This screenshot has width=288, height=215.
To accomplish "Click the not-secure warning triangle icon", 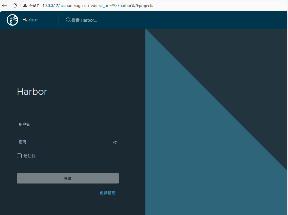I will point(25,5).
